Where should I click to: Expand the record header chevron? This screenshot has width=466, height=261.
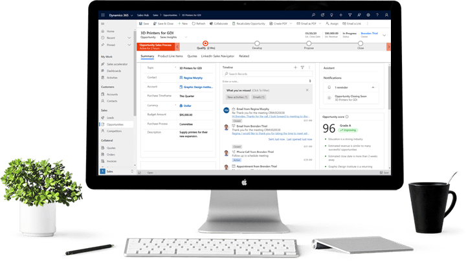click(384, 36)
